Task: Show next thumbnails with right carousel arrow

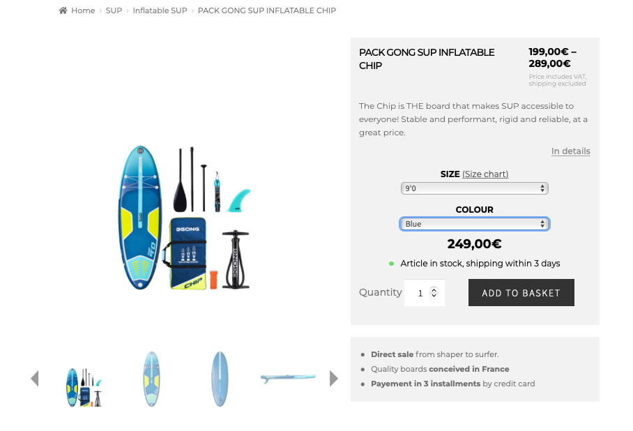Action: tap(333, 379)
